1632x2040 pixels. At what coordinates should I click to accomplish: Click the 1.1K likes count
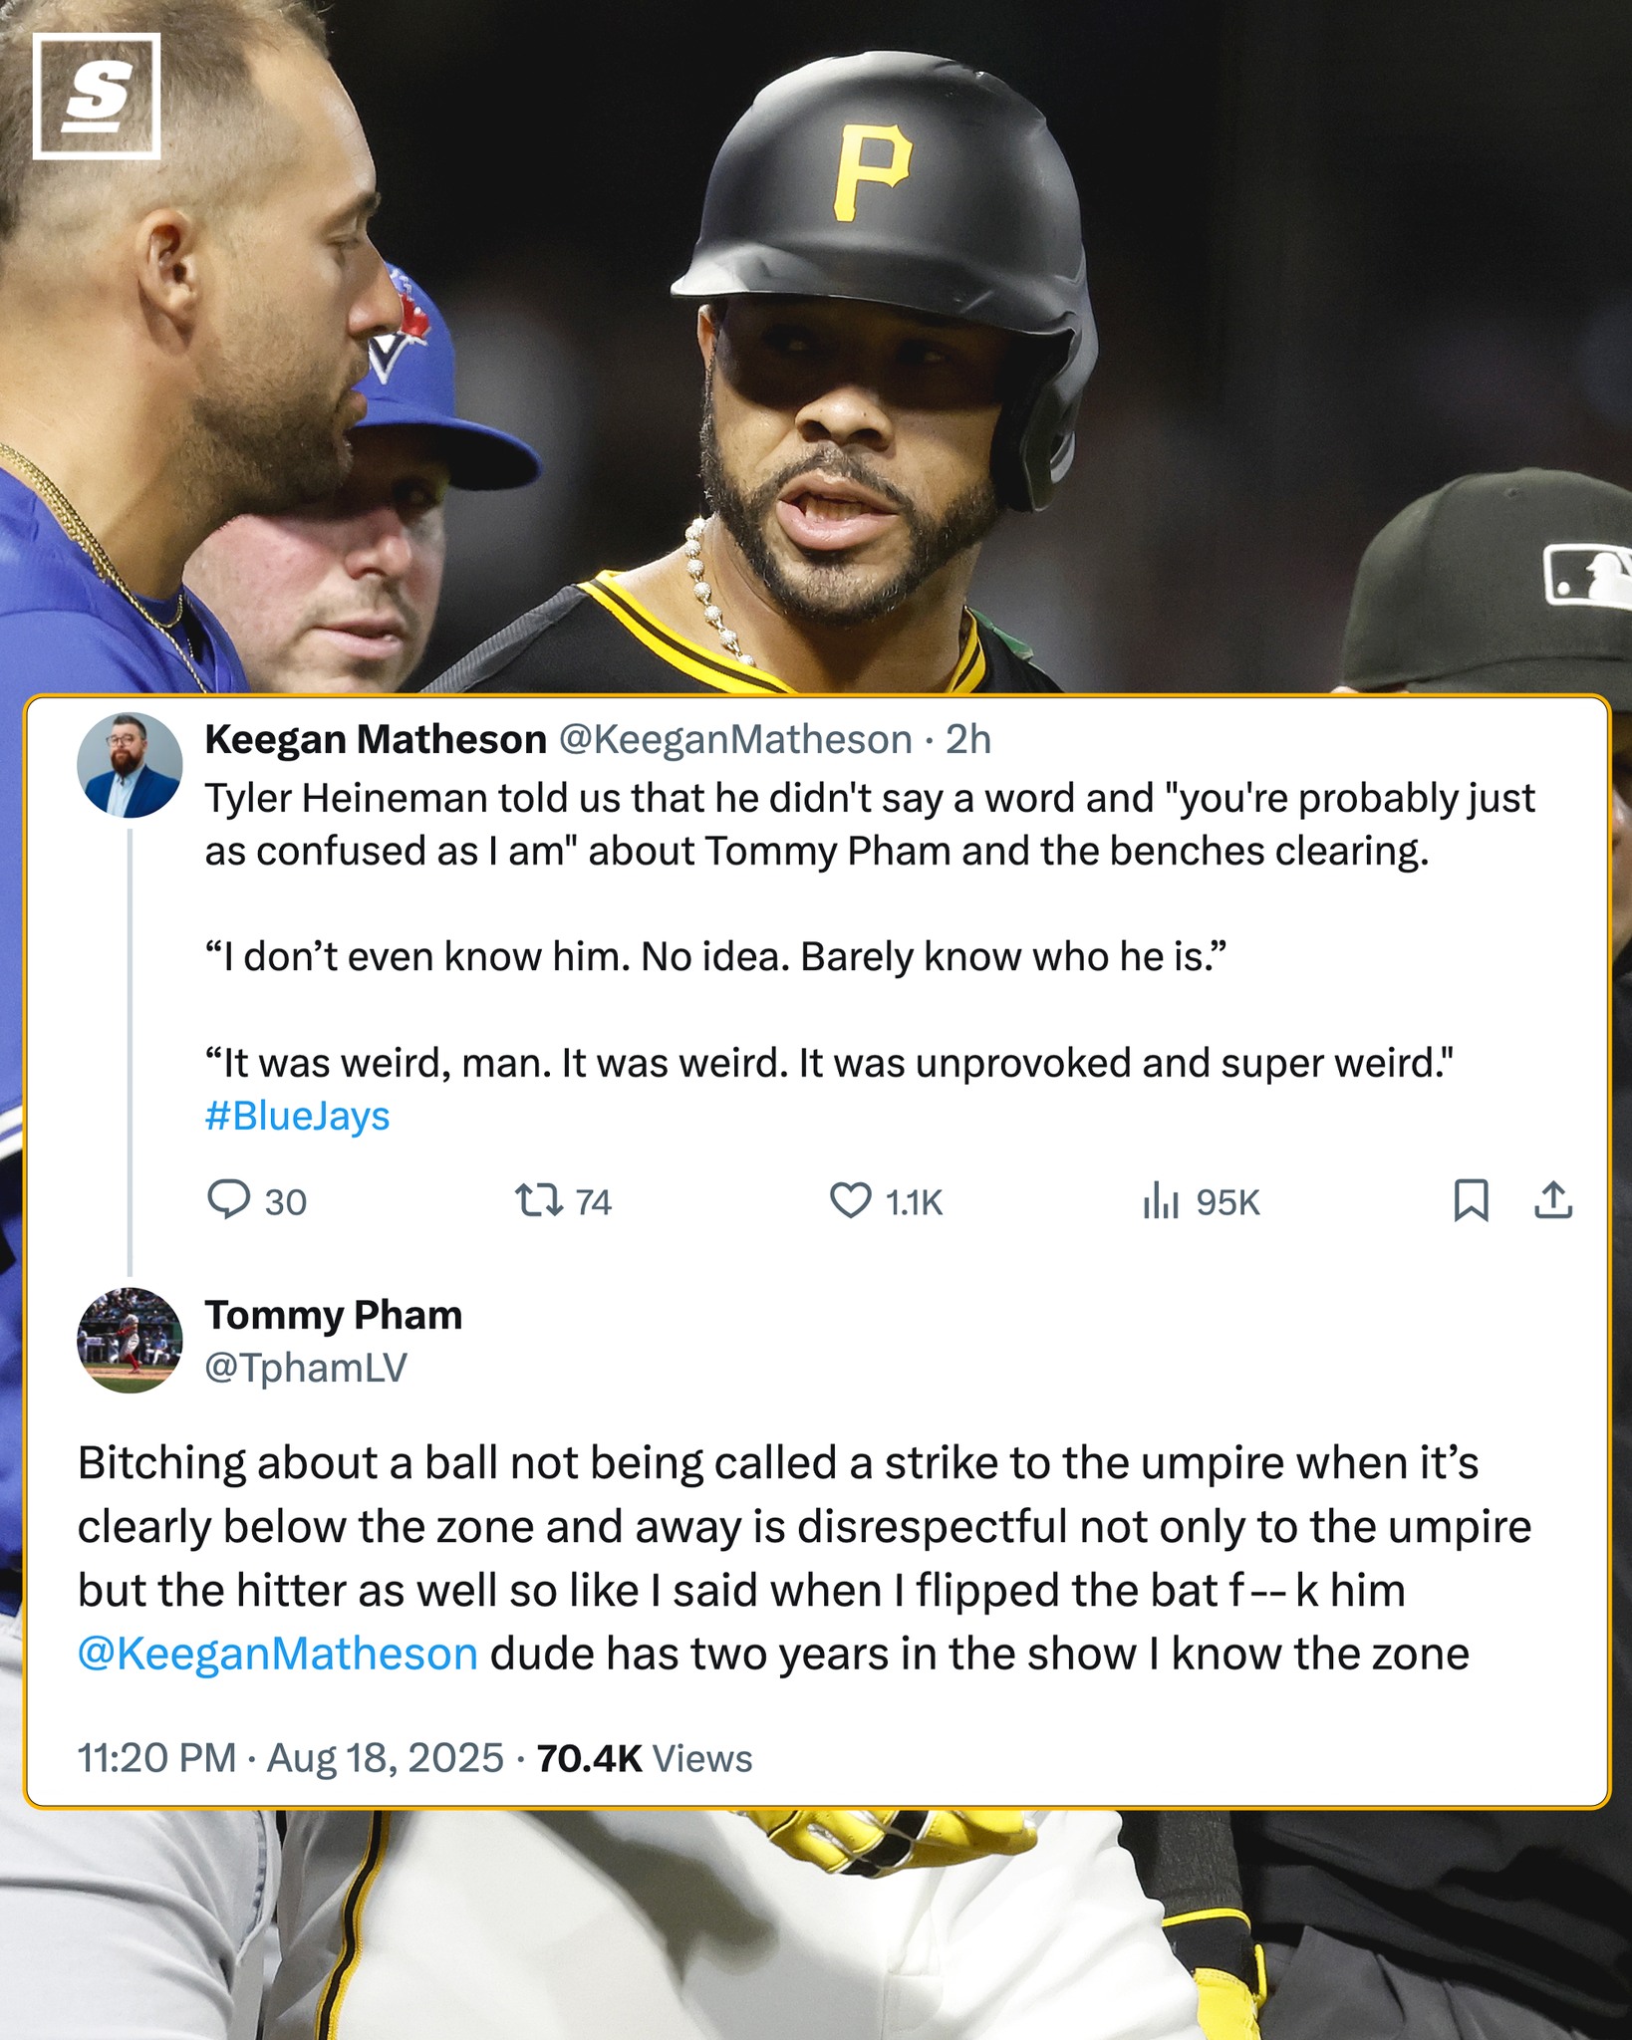click(914, 1202)
